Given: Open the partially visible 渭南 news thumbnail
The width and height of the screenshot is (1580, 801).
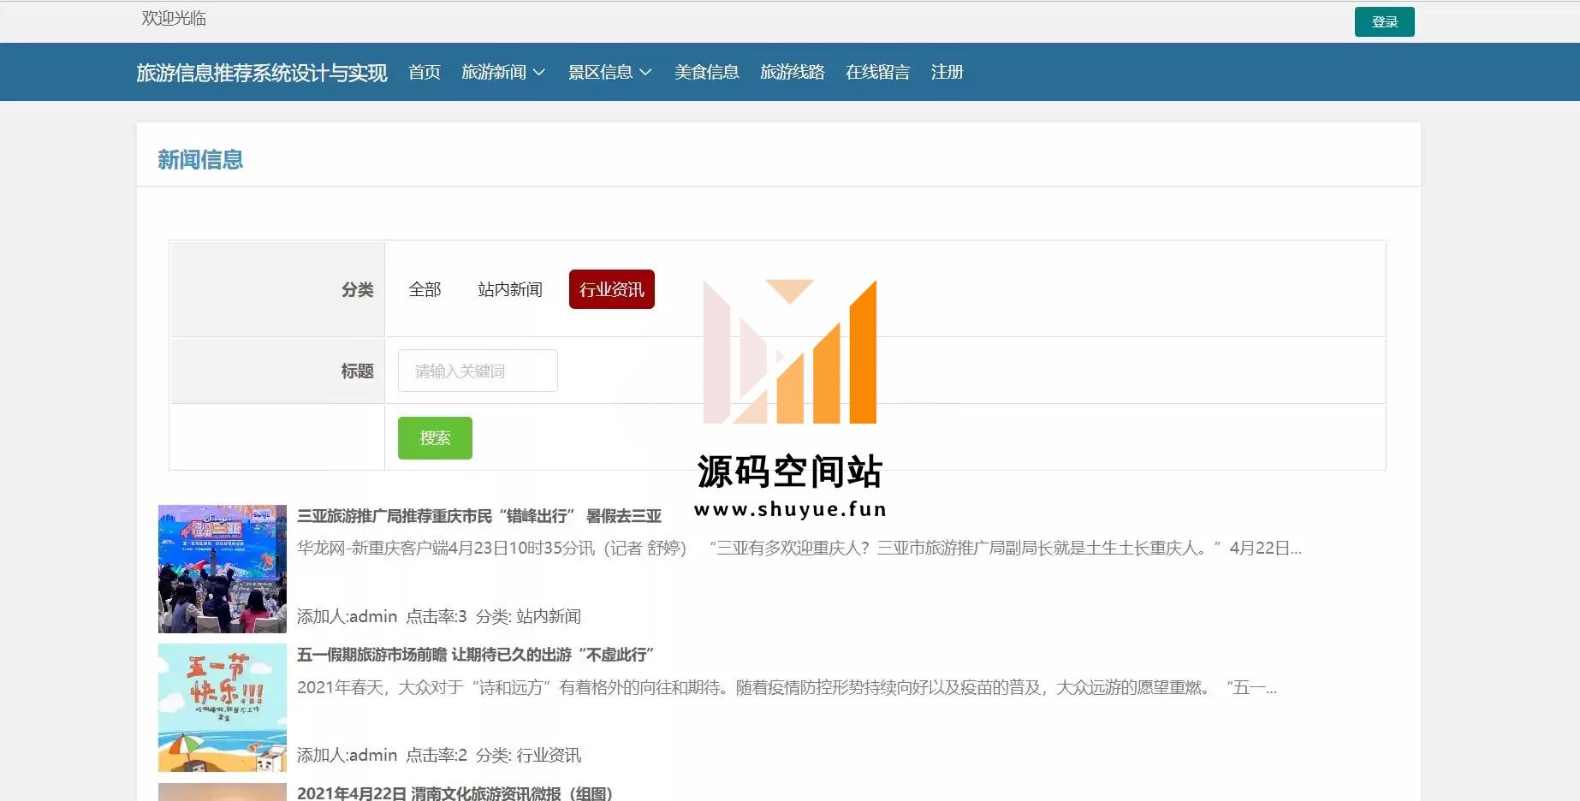Looking at the screenshot, I should pyautogui.click(x=223, y=792).
